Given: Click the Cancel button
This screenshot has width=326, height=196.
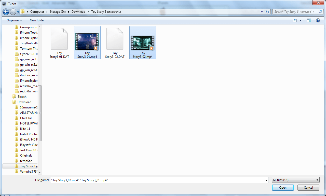Looking at the screenshot, I should (x=308, y=188).
